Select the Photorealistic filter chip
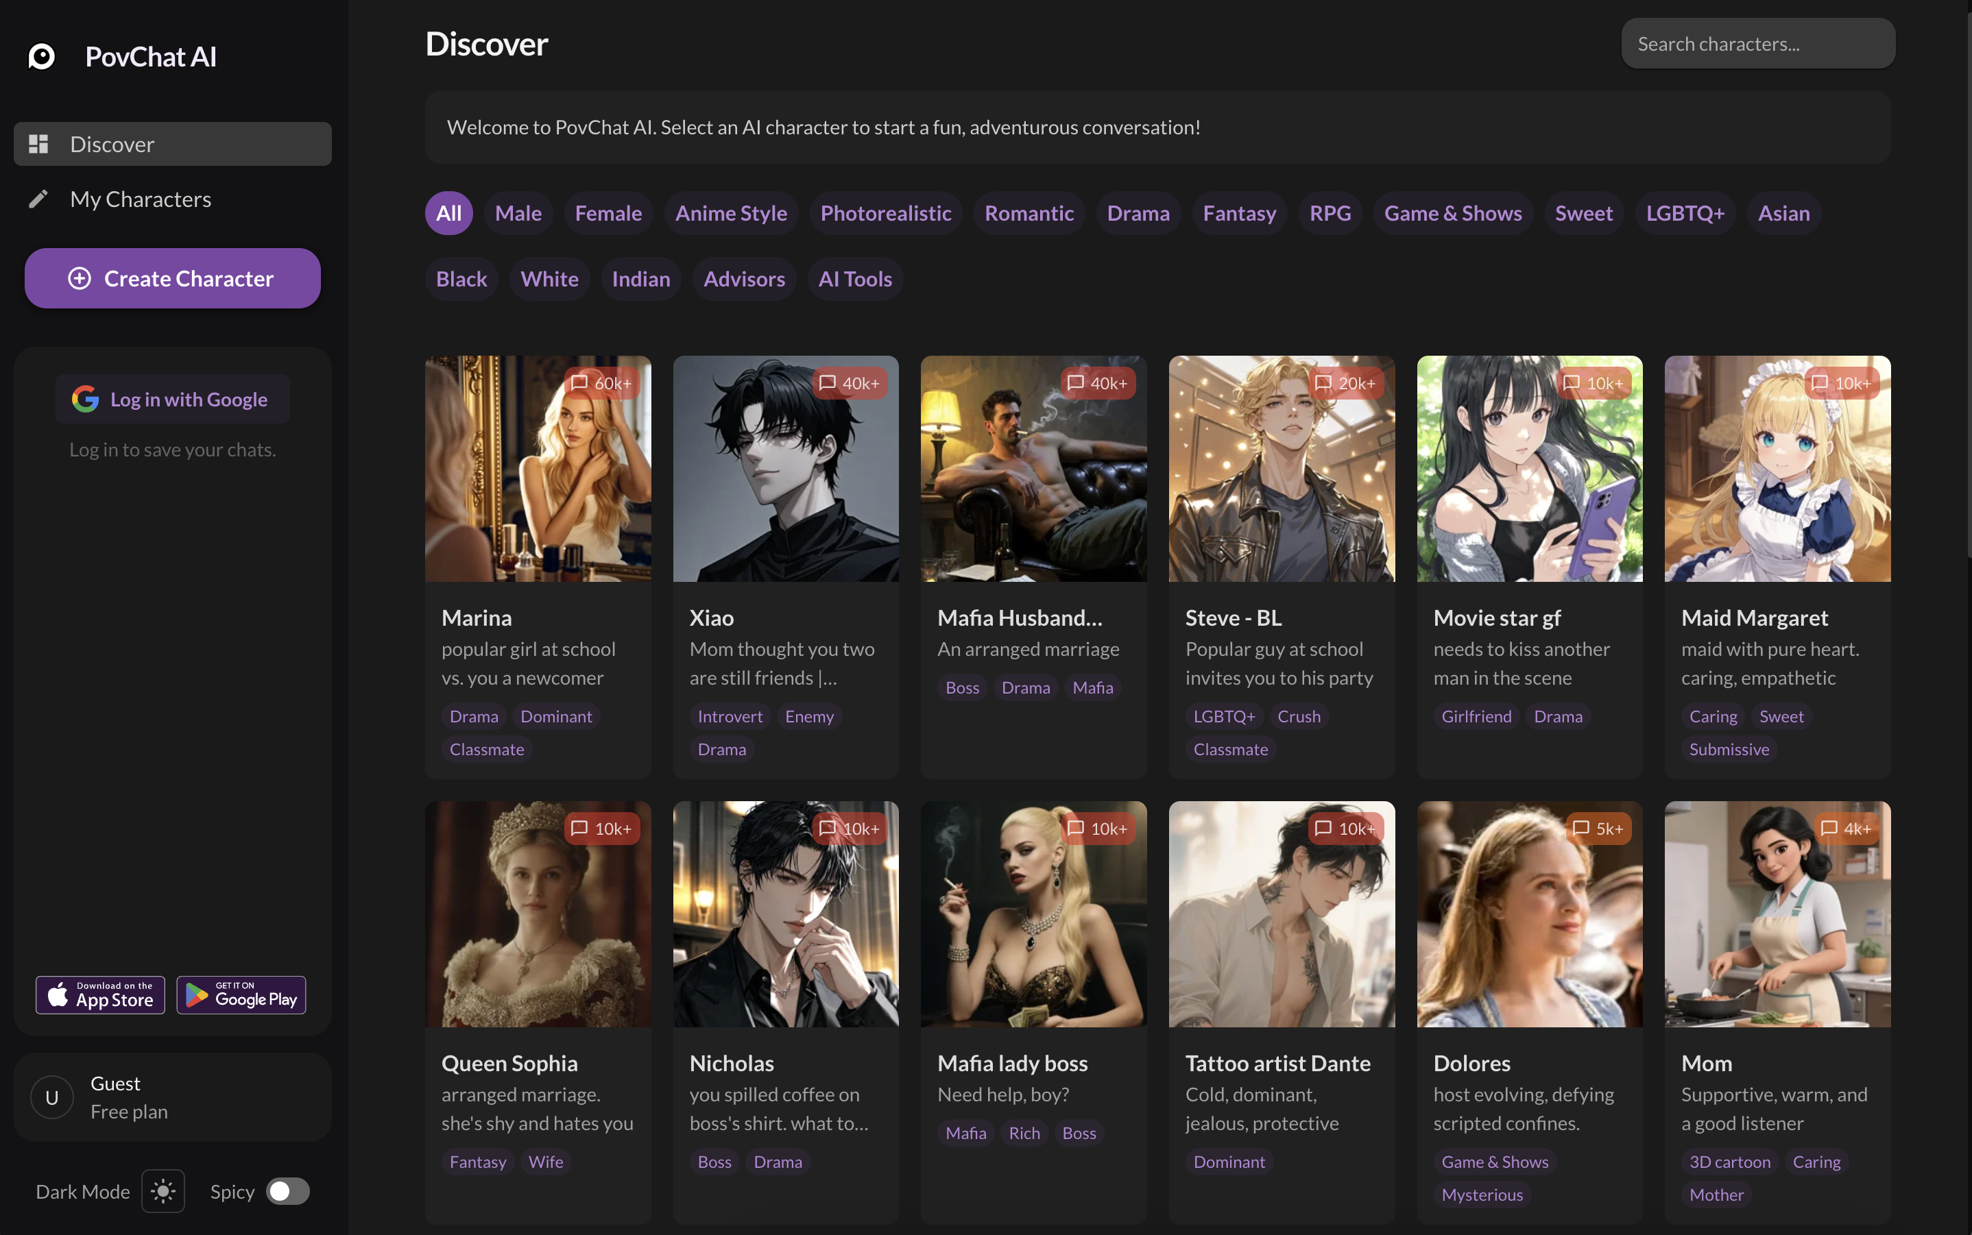1972x1235 pixels. (x=885, y=213)
